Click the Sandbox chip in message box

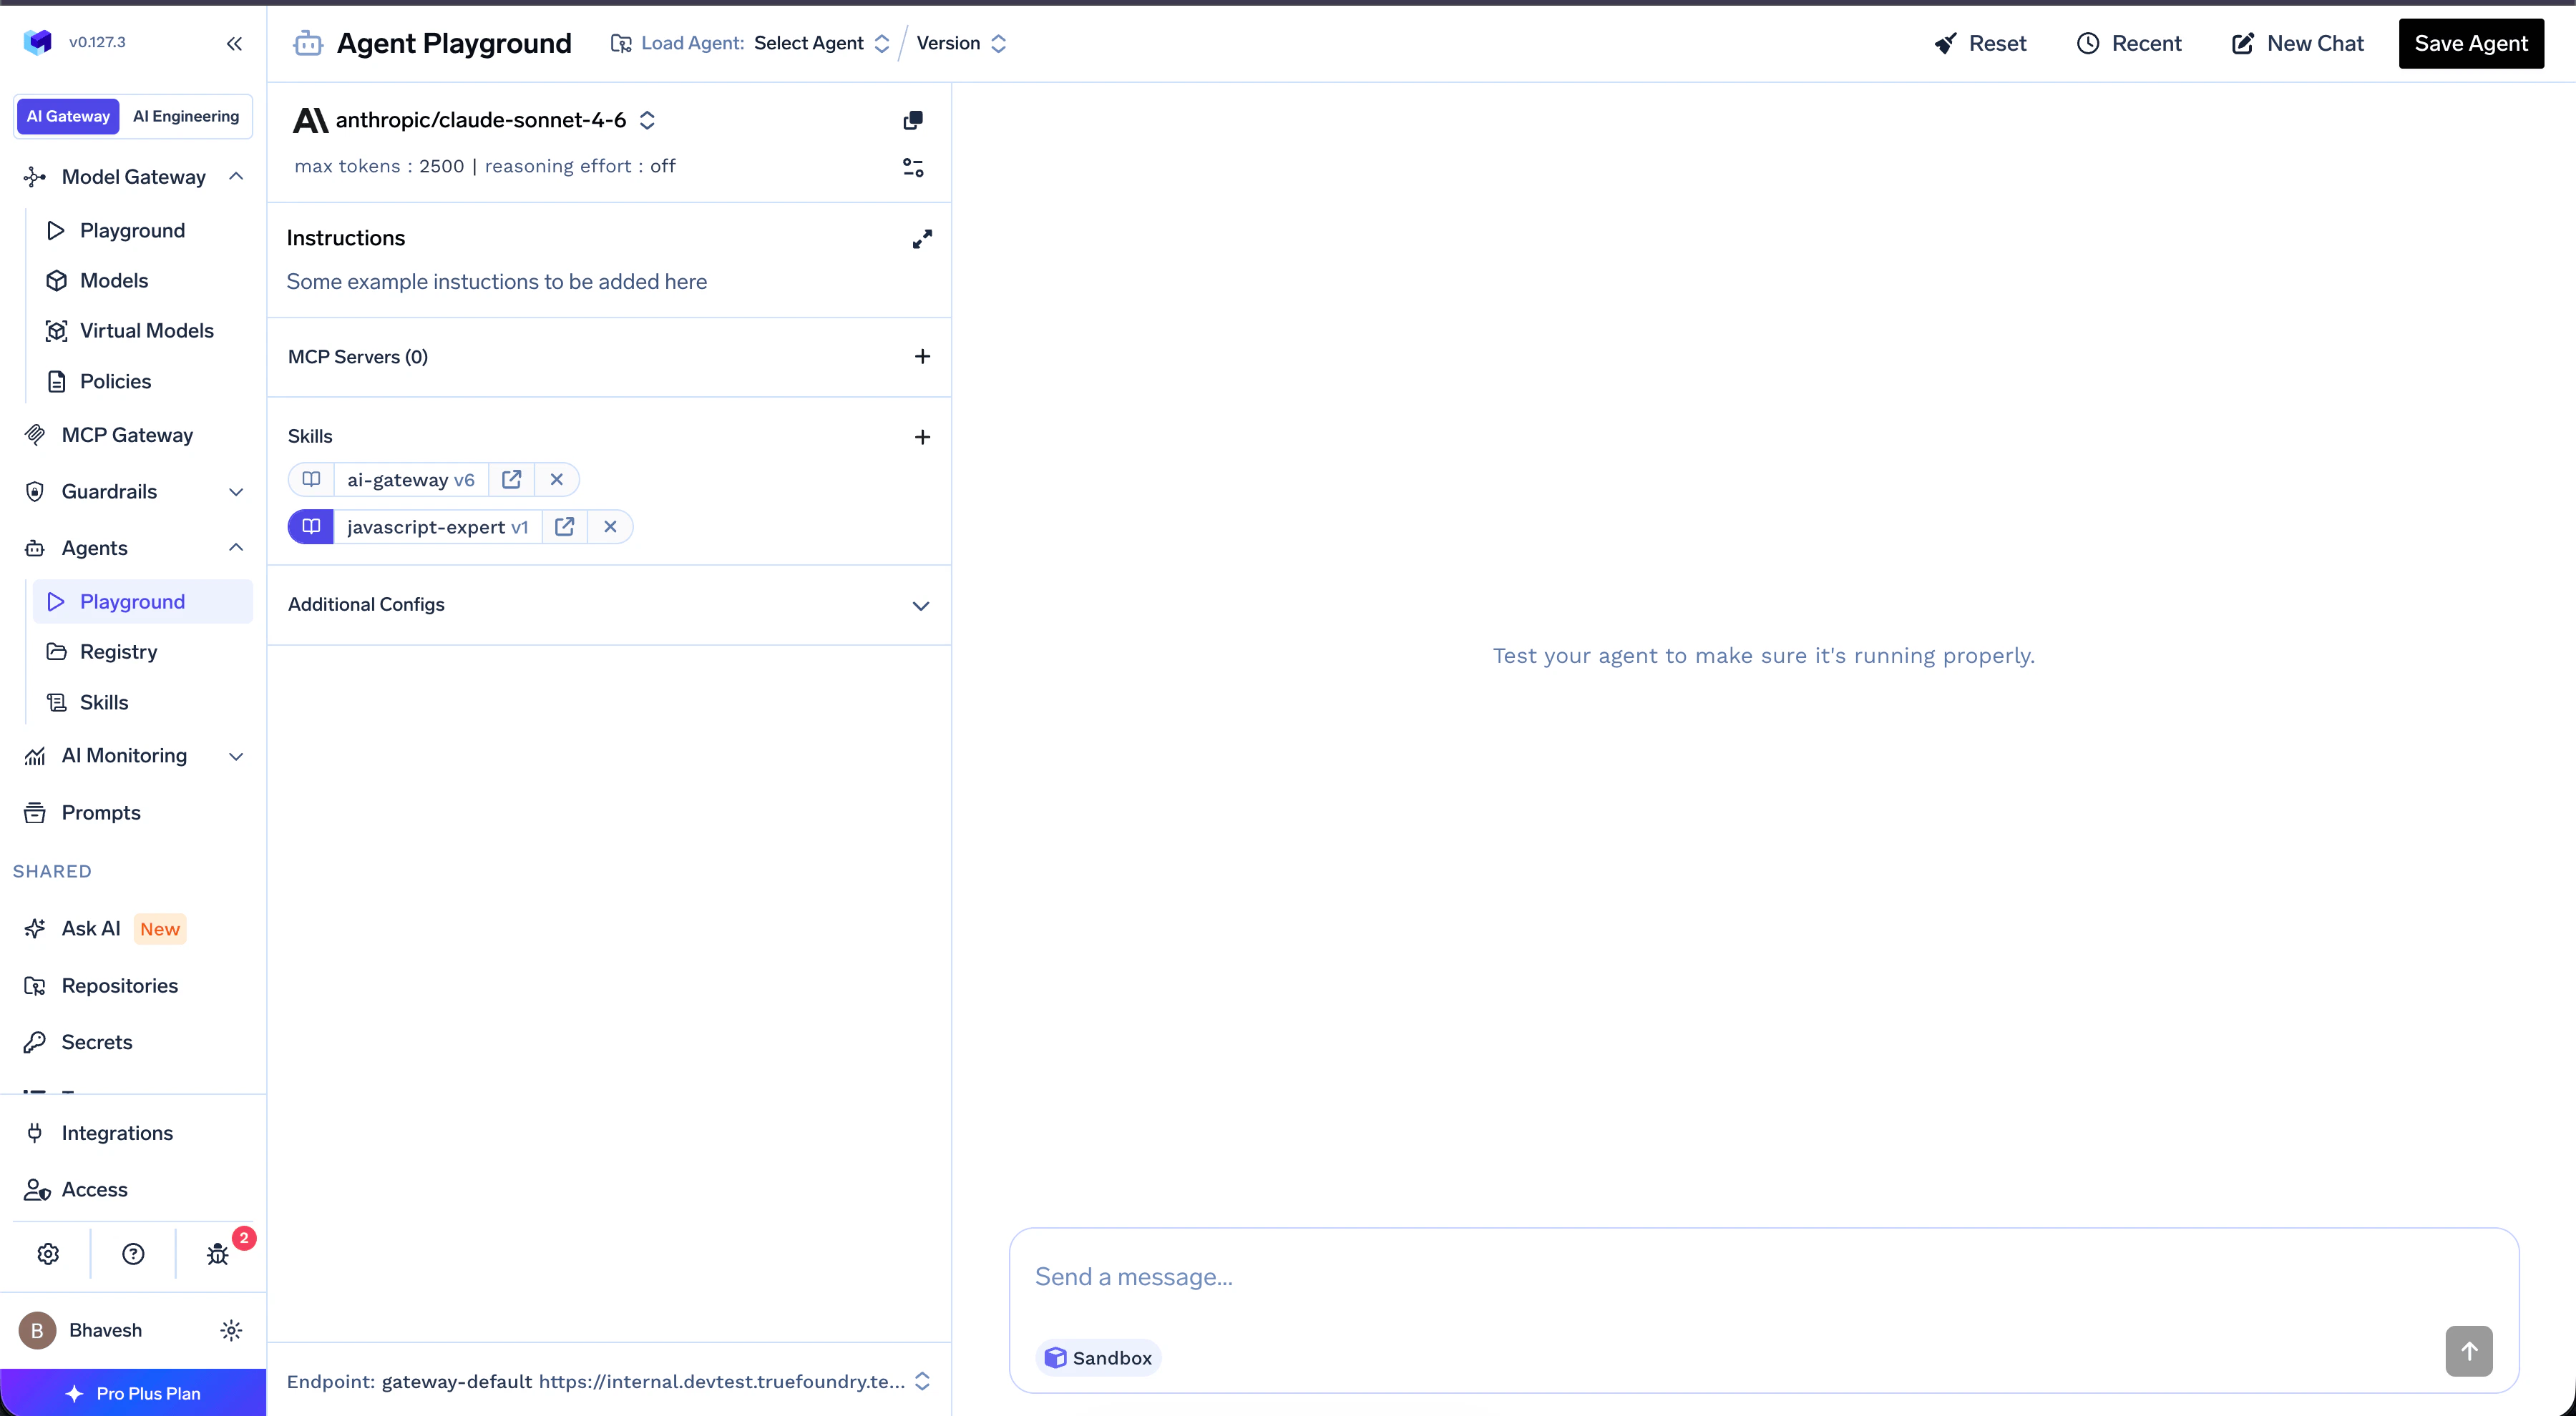coord(1098,1357)
